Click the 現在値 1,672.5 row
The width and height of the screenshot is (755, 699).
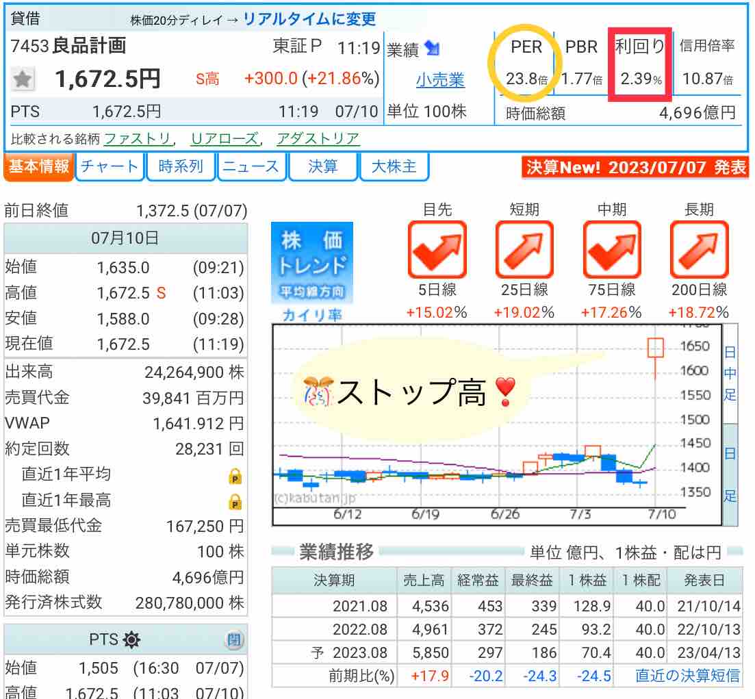[x=126, y=344]
